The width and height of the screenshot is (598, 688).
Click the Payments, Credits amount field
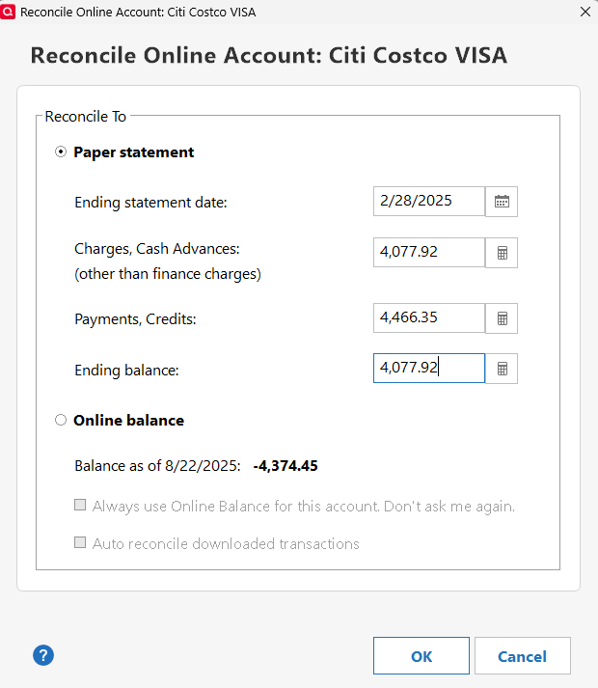[429, 317]
